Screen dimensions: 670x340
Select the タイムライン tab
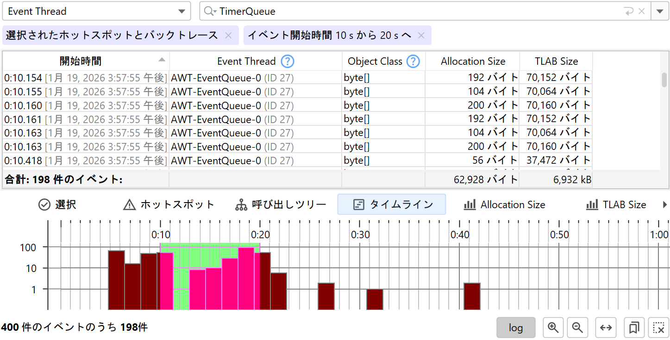(392, 204)
